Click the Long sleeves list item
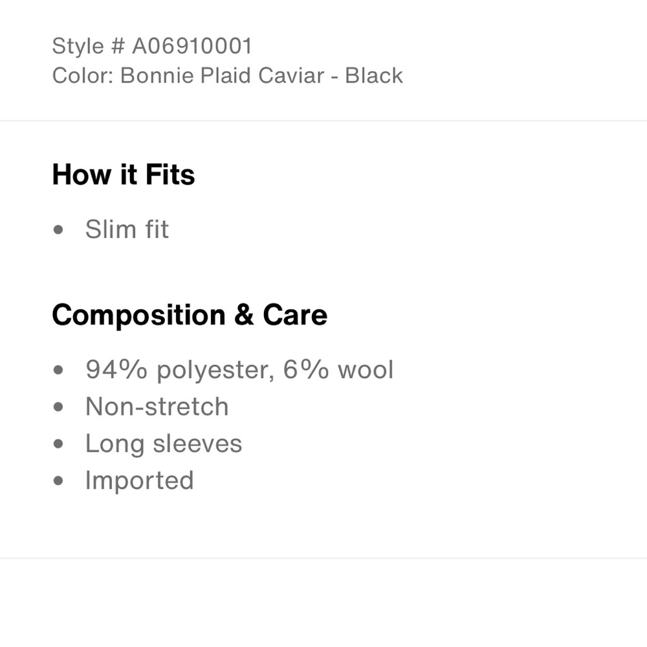Screen dimensions: 647x647 click(x=164, y=444)
